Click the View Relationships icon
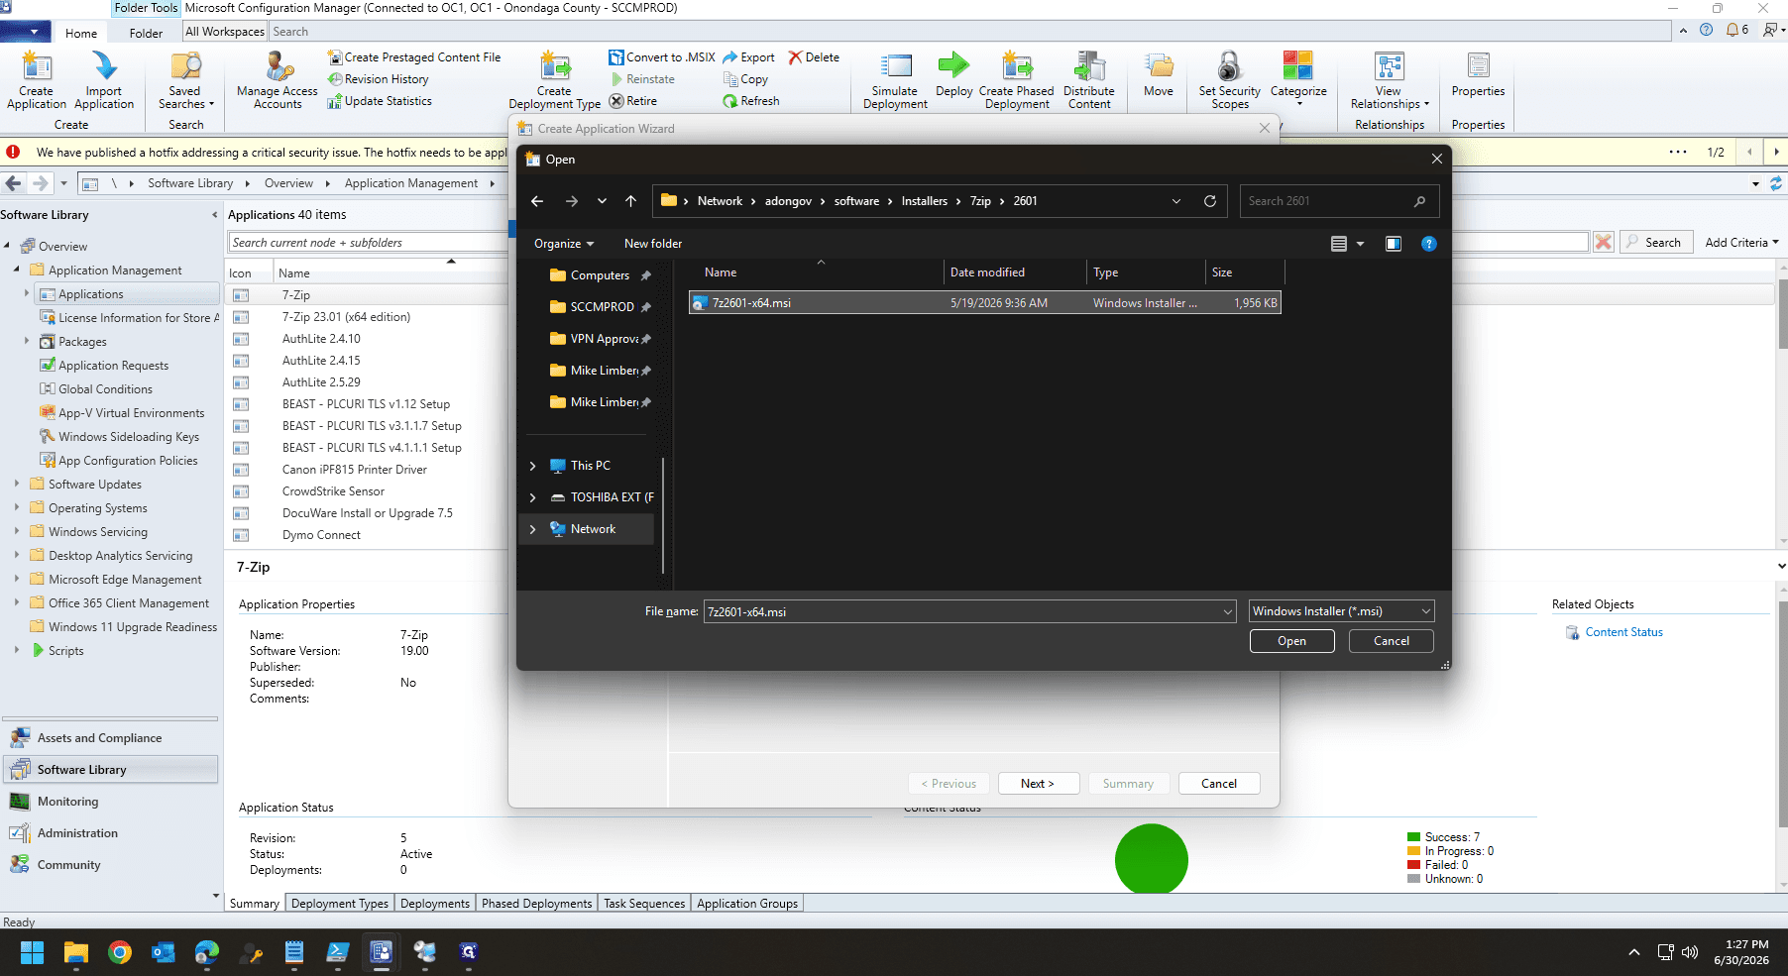The height and width of the screenshot is (976, 1788). [1389, 66]
